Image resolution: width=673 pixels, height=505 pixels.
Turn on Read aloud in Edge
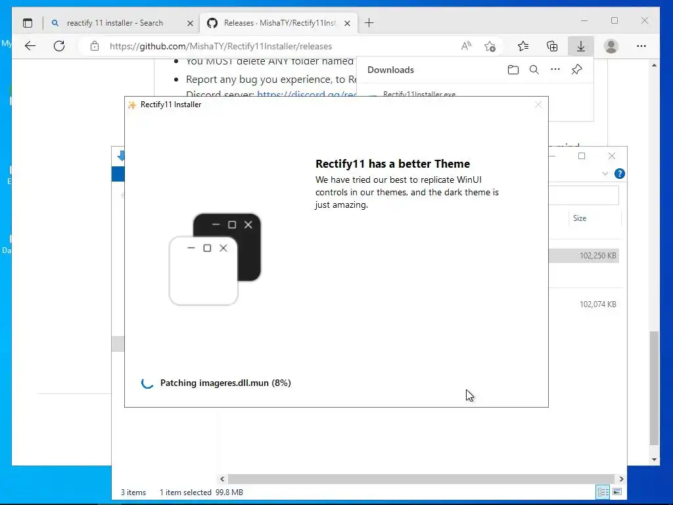[x=466, y=46]
